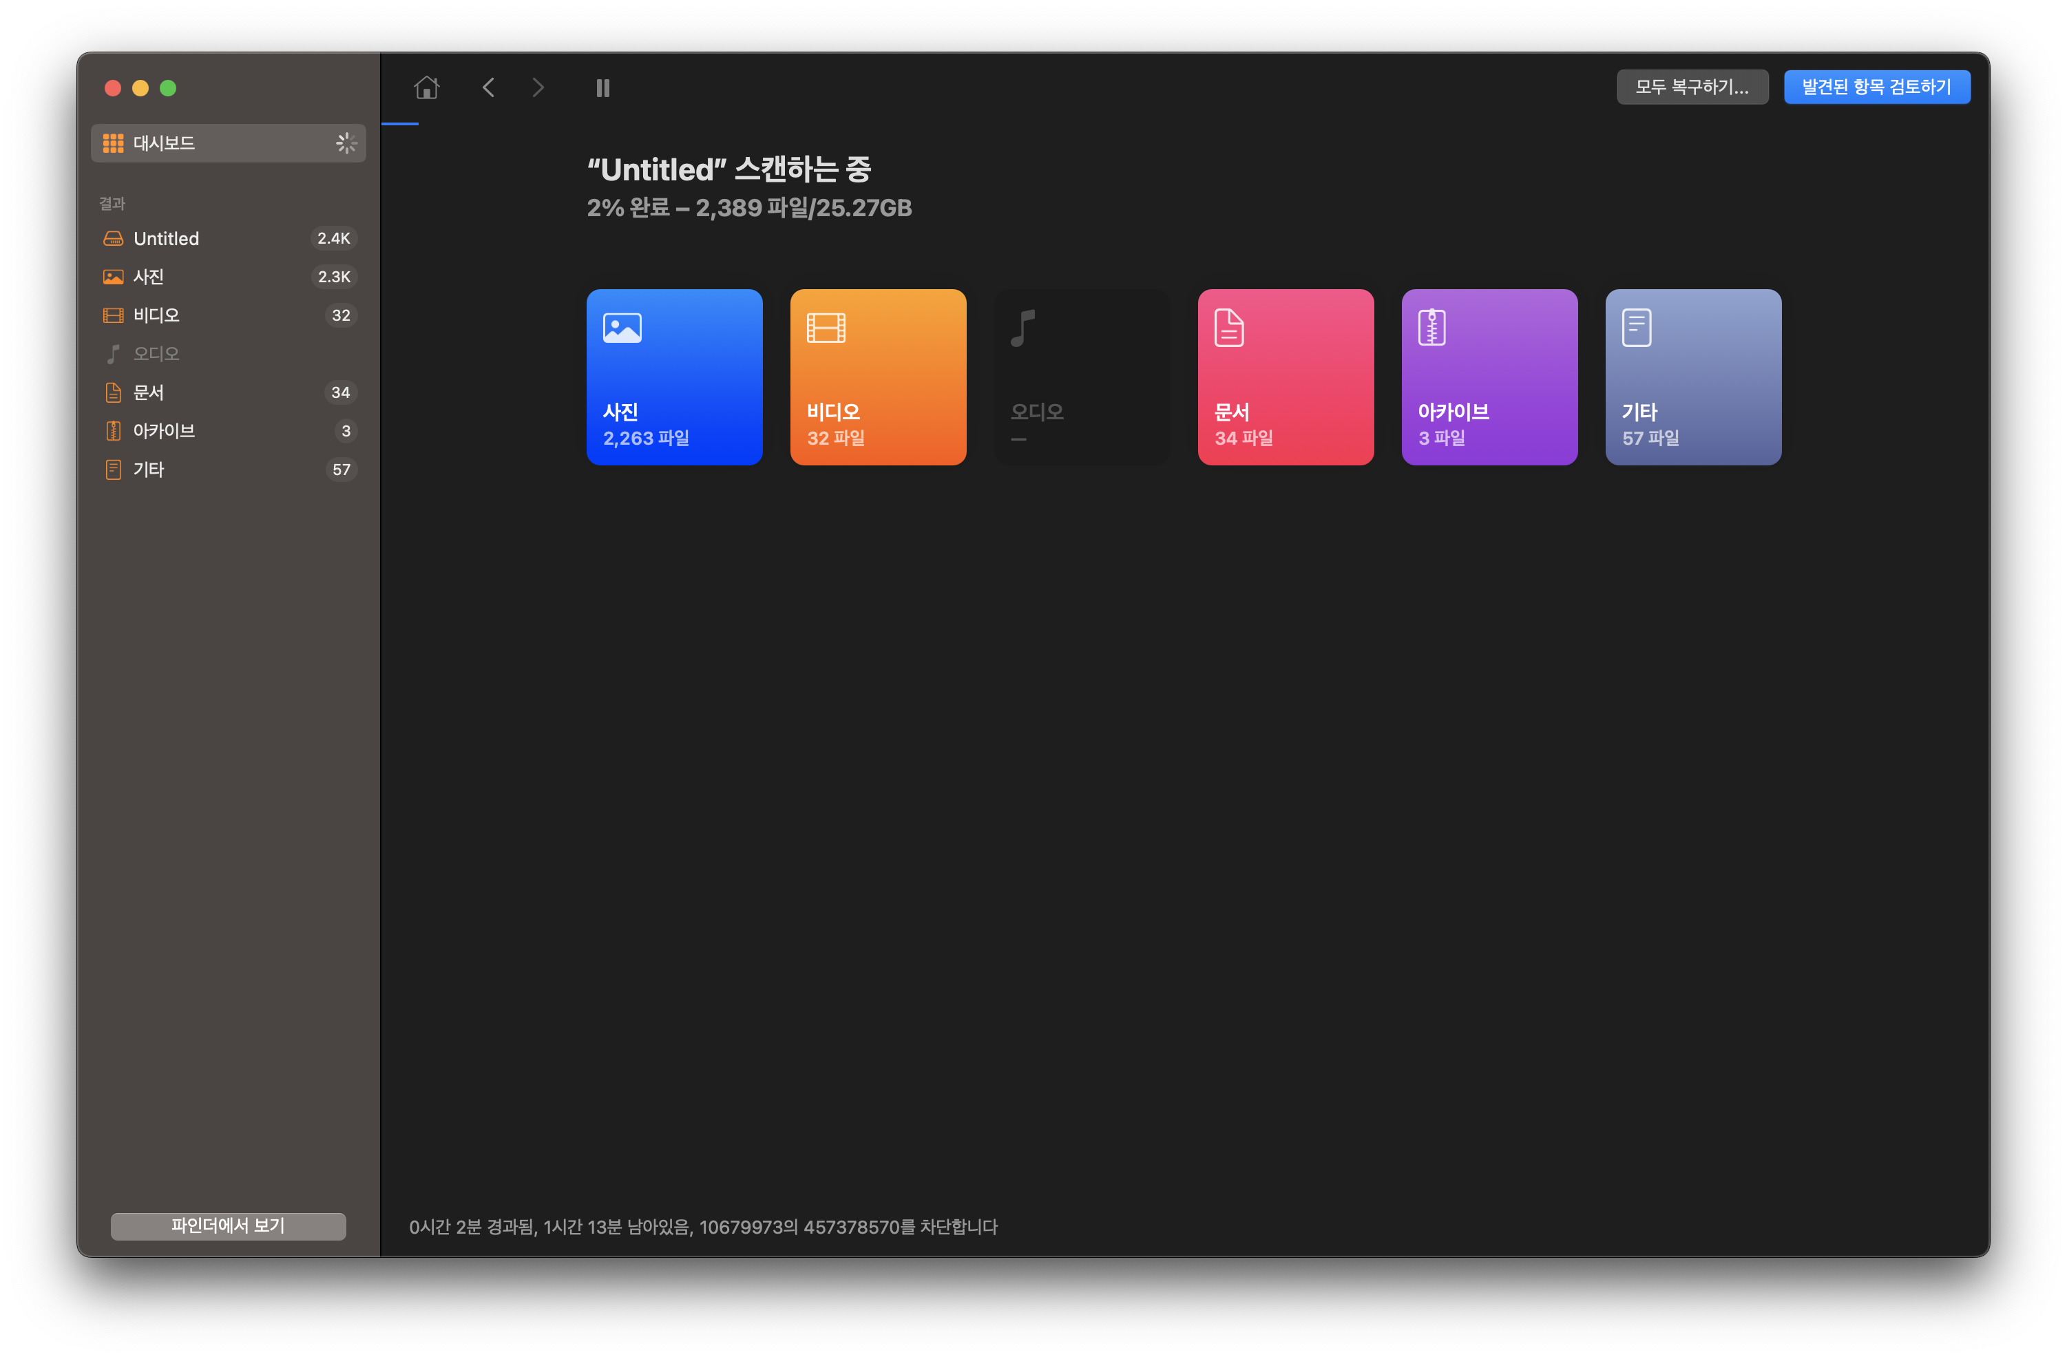Open the 문서 documents category tile
This screenshot has height=1359, width=2067.
point(1285,377)
